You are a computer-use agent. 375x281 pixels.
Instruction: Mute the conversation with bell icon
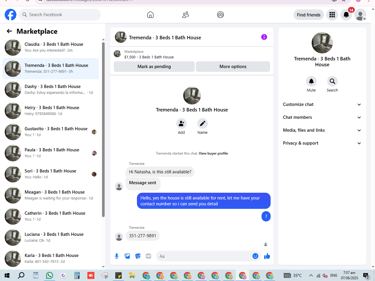[x=311, y=81]
